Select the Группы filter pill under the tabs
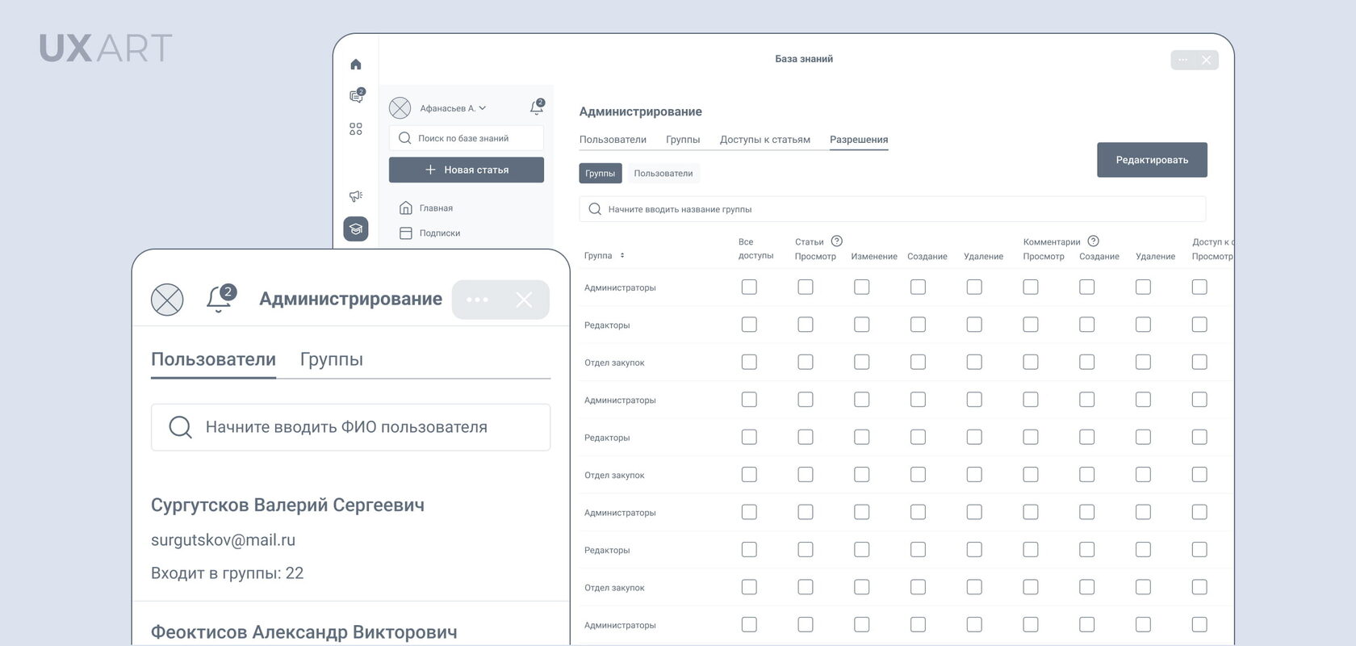This screenshot has height=646, width=1356. pyautogui.click(x=601, y=174)
